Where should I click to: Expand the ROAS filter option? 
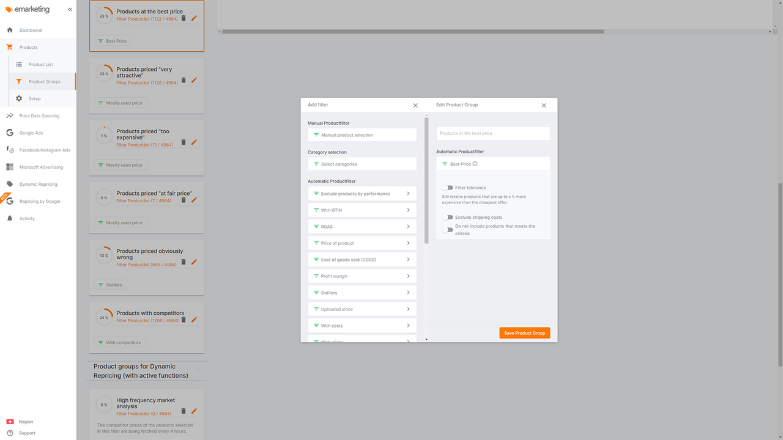click(x=362, y=226)
